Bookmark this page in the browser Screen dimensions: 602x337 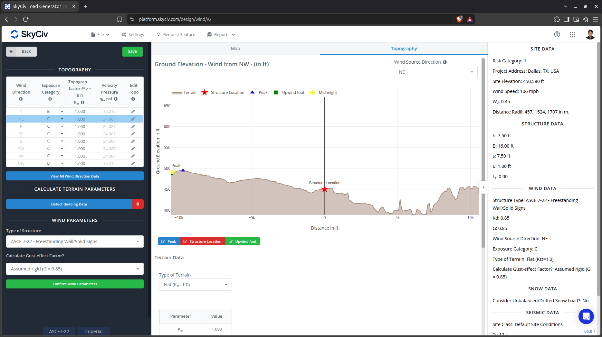click(x=119, y=19)
